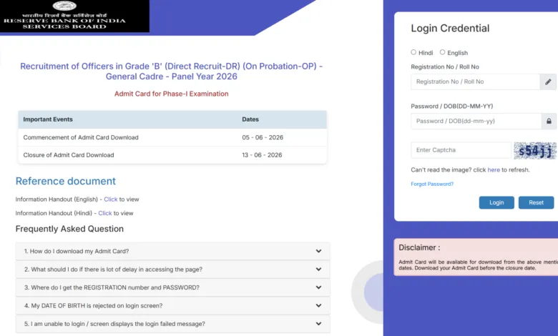
Task: Click the captcha image s54jj
Action: (x=535, y=150)
